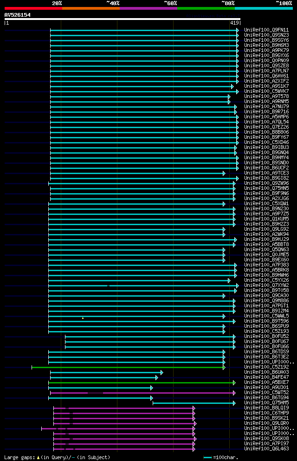Click the UniRef100_C5YX26 alignment bar
The width and height of the screenshot is (297, 461).
pos(139,281)
